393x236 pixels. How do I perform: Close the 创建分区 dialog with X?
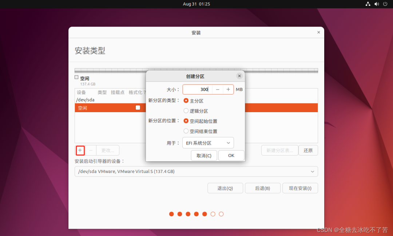pyautogui.click(x=239, y=76)
